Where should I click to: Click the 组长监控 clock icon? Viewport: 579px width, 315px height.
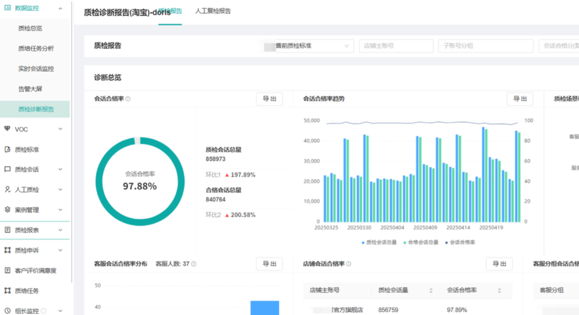pyautogui.click(x=7, y=311)
